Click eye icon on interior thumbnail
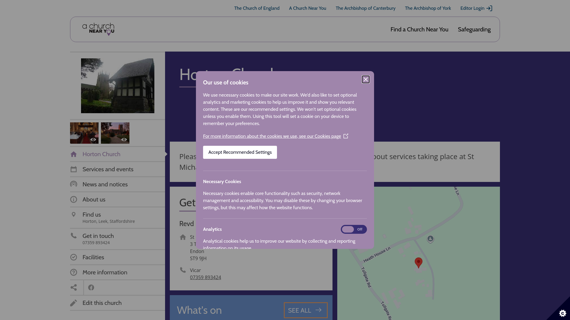The image size is (570, 320). click(93, 140)
